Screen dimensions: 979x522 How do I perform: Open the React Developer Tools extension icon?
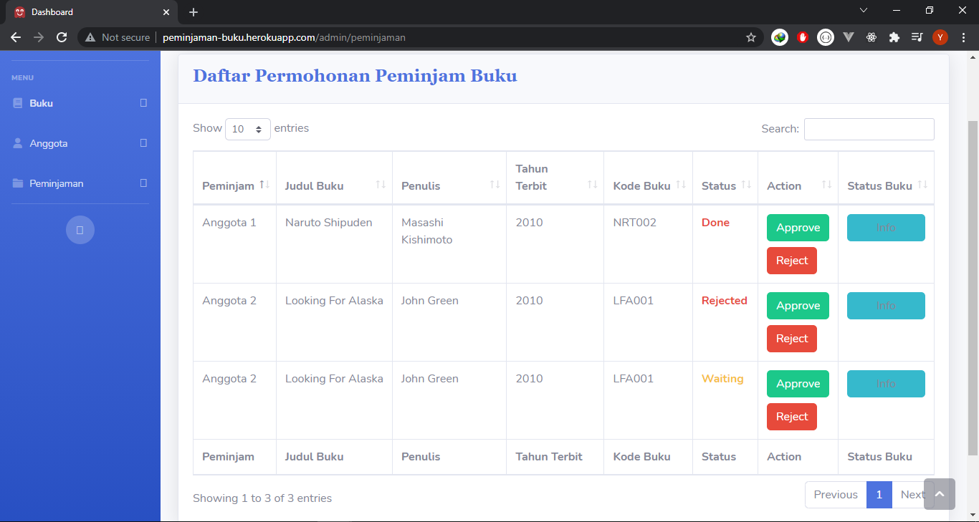[x=871, y=37]
